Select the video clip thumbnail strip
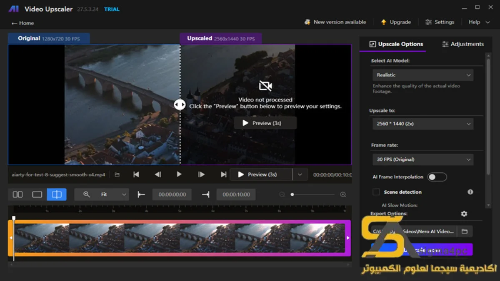This screenshot has height=281, width=500. 180,238
